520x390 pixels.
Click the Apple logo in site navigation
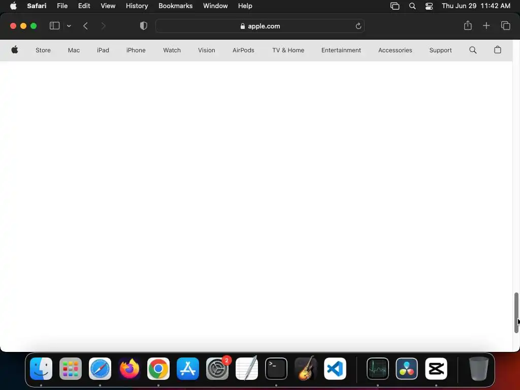[x=15, y=50]
